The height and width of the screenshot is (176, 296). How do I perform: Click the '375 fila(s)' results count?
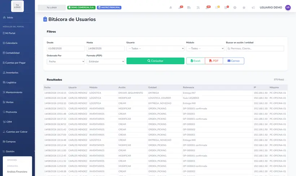[x=279, y=80]
